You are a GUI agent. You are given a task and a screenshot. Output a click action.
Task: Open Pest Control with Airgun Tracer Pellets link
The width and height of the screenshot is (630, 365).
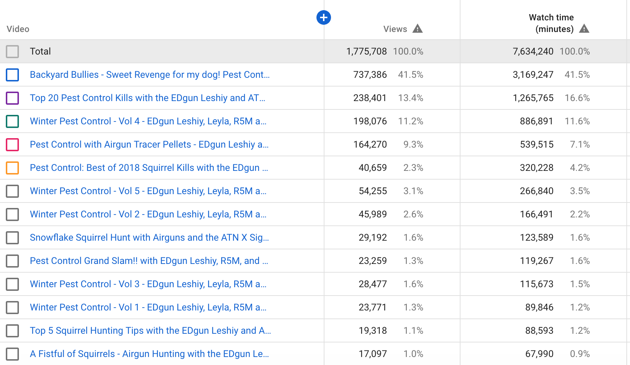(x=149, y=144)
